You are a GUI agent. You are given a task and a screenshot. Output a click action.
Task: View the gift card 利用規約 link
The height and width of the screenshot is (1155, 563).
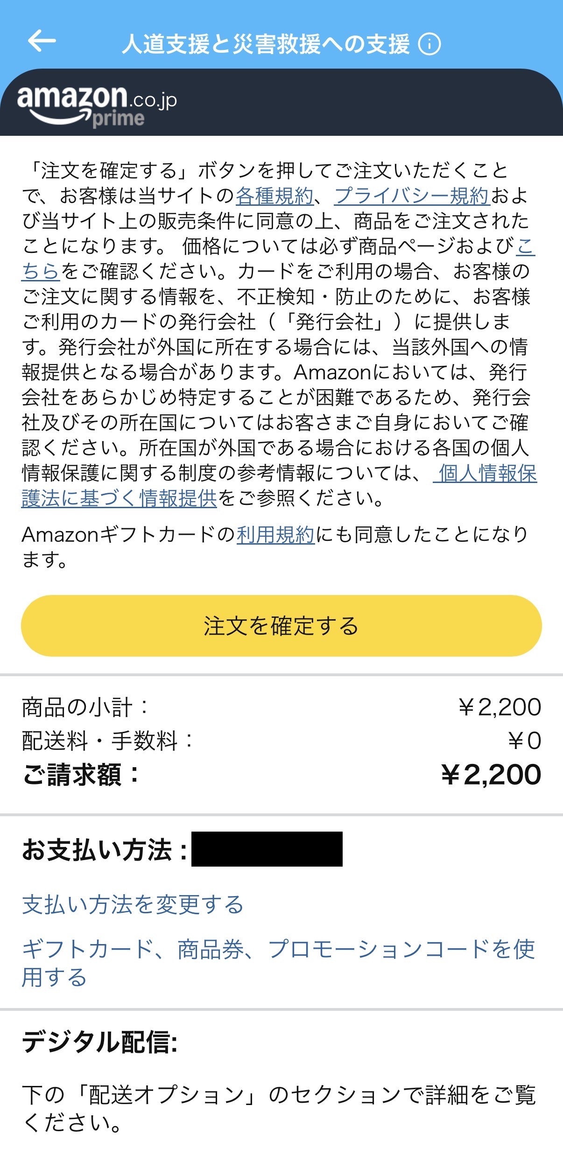coord(275,535)
